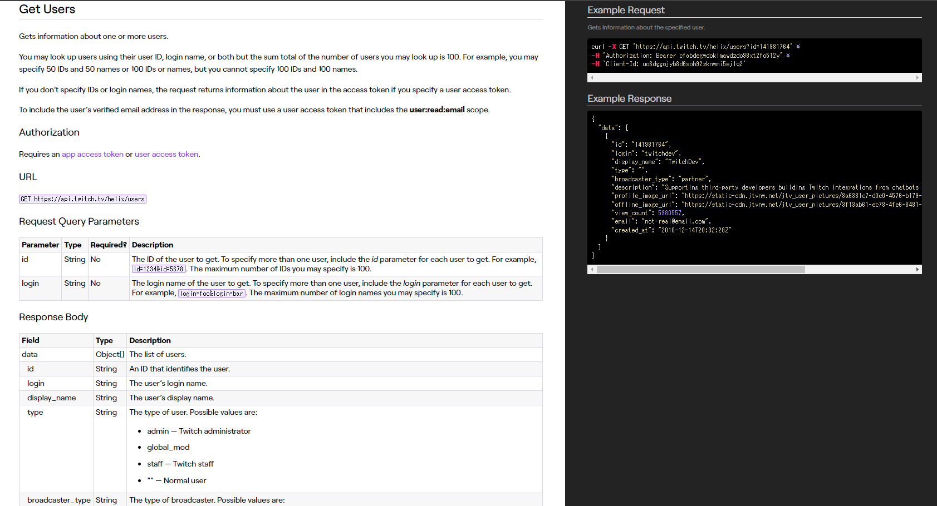Click the id=1234&id=5678 code example
Image resolution: width=937 pixels, height=506 pixels.
[159, 269]
